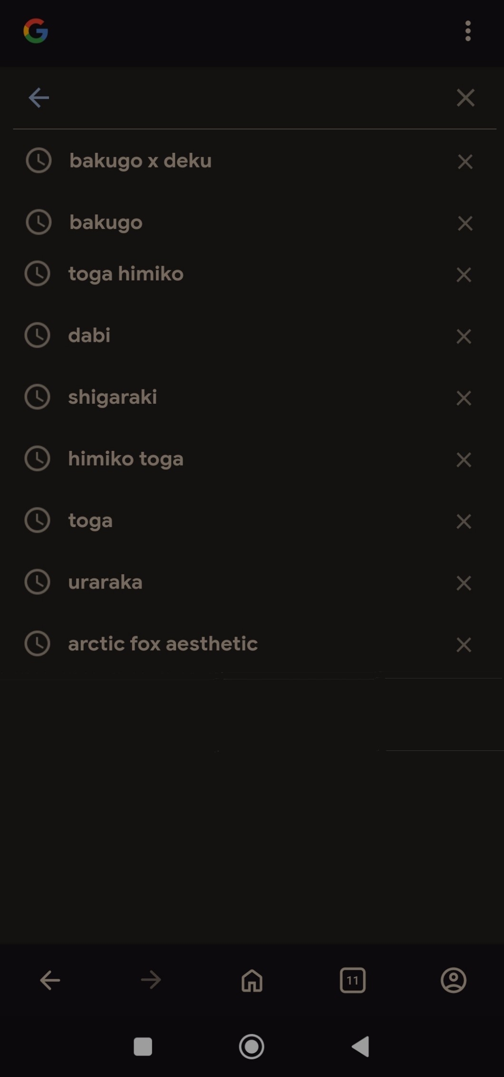Tap the history clock icon next to "toga"

click(37, 520)
